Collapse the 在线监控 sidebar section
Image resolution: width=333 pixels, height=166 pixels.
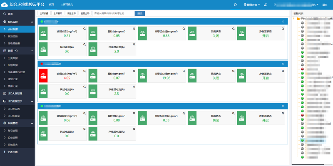32,22
